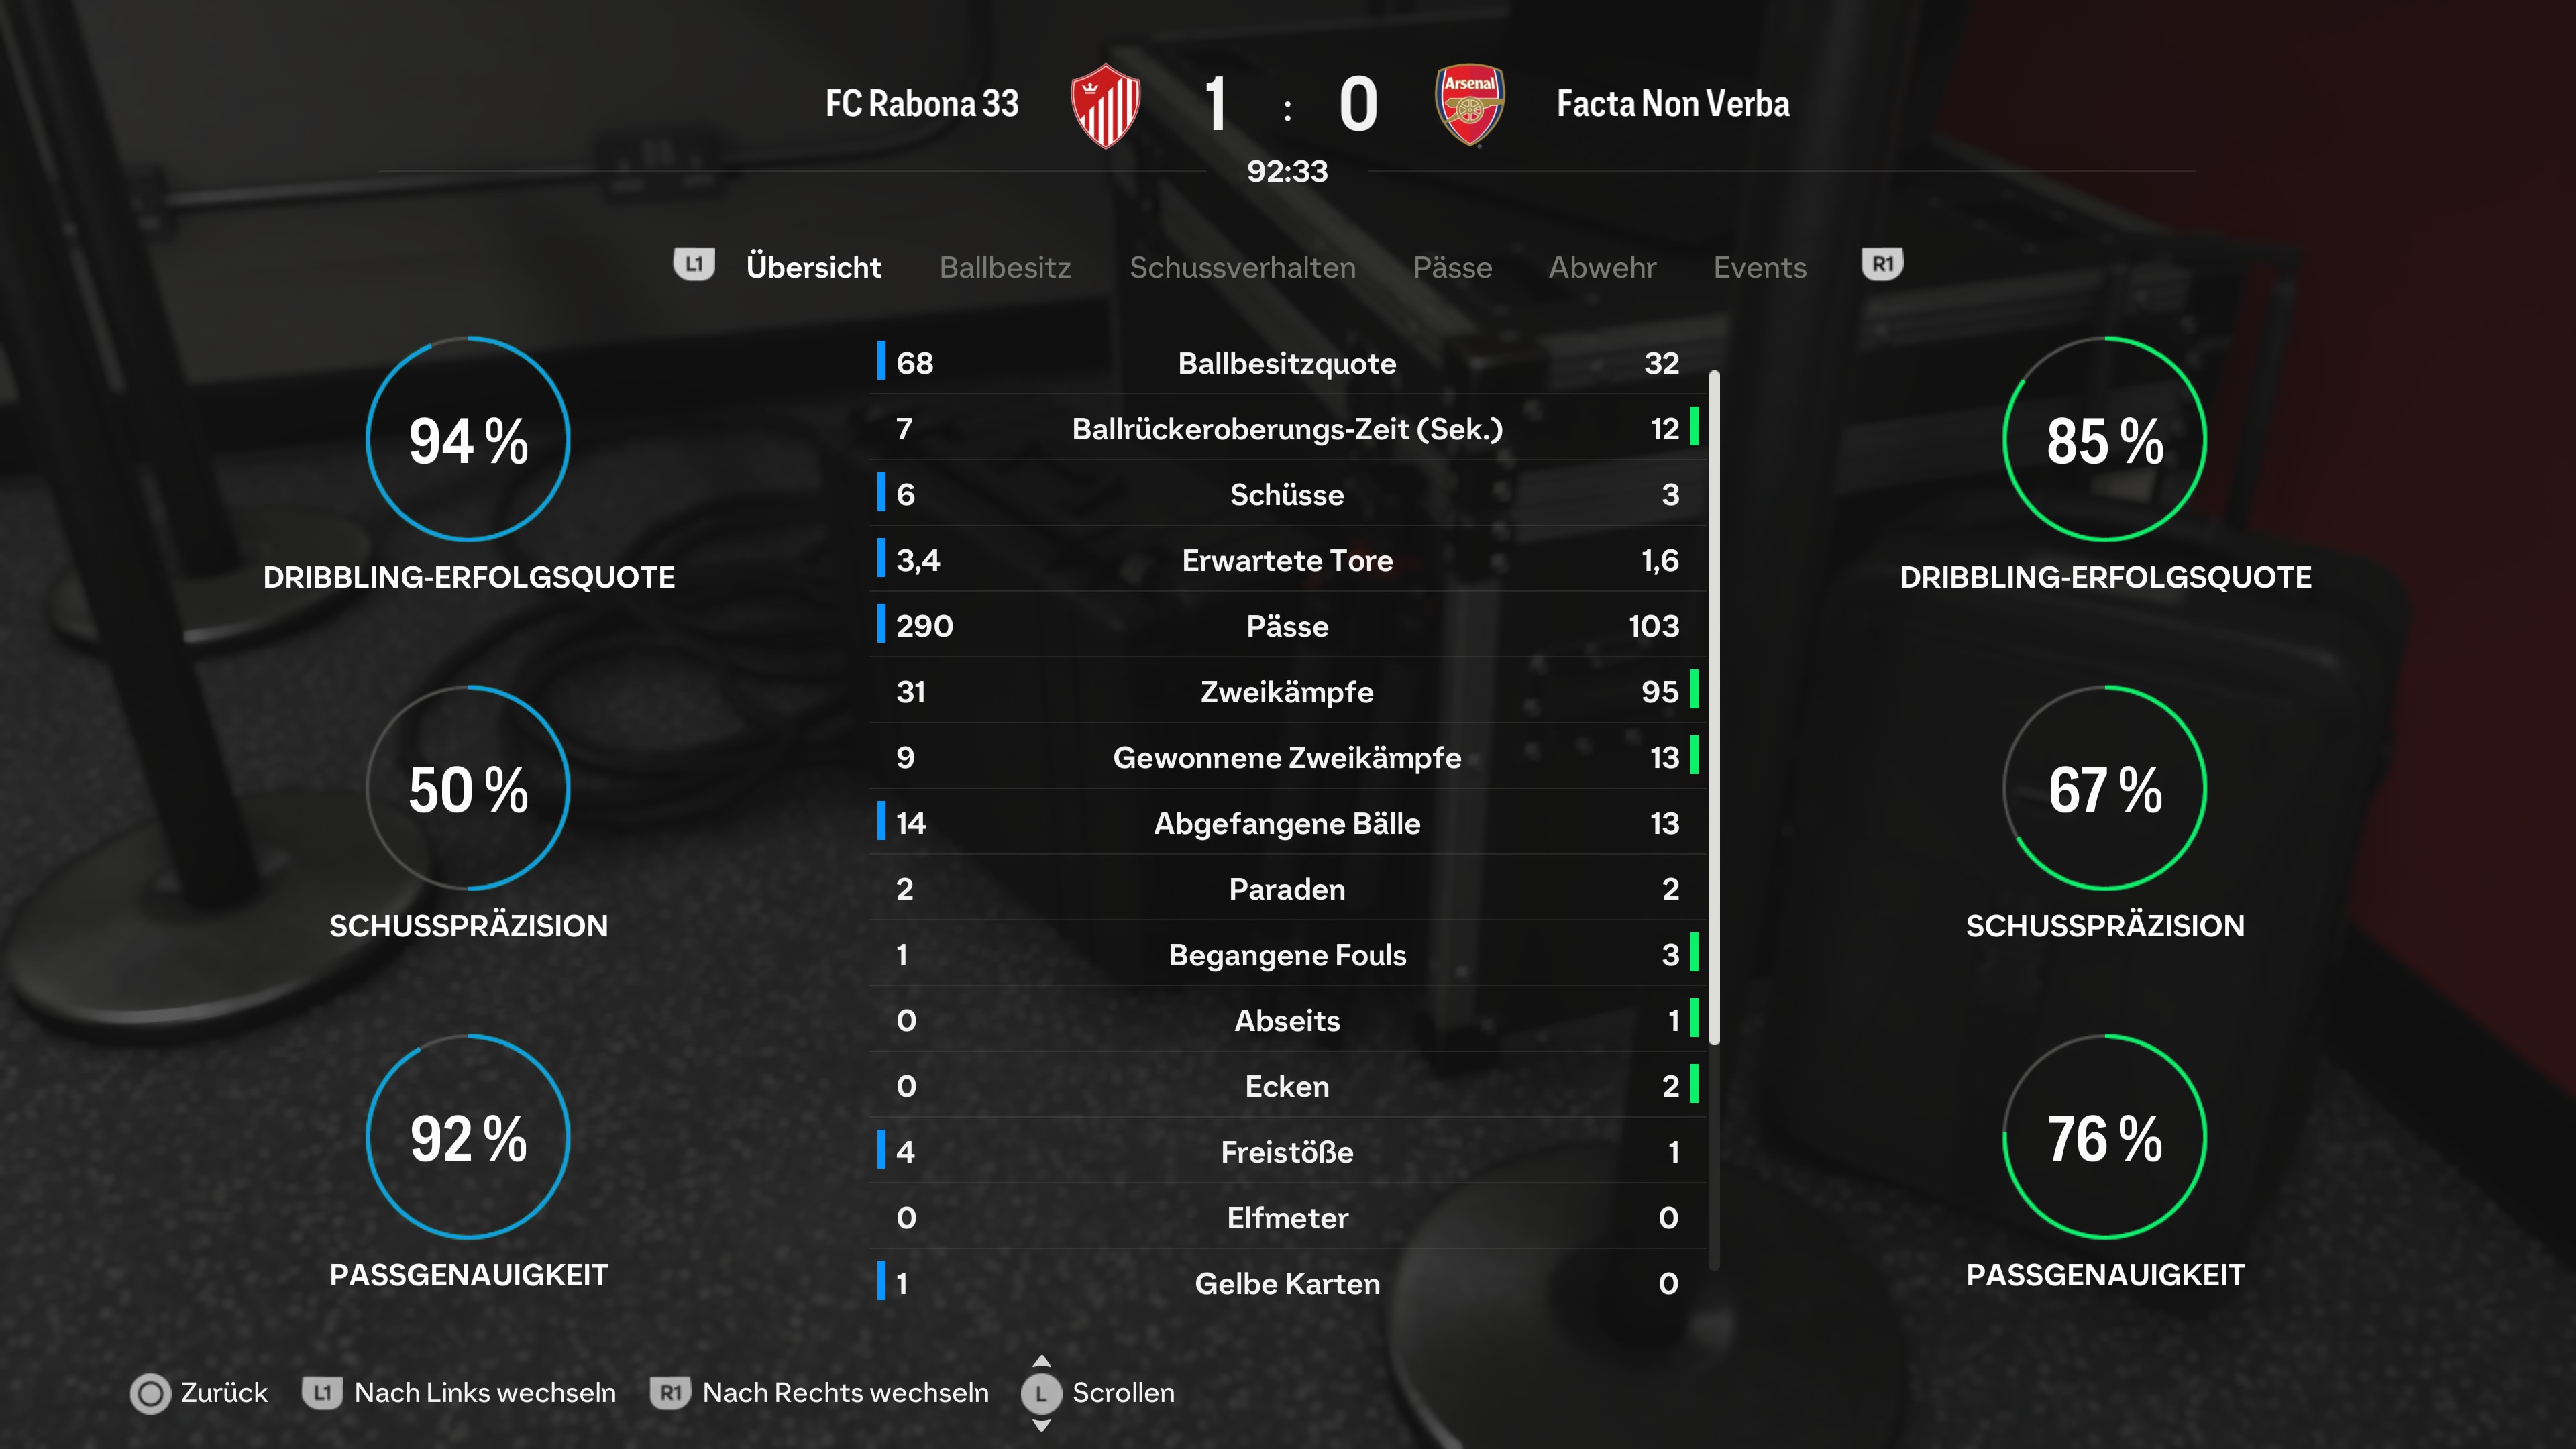Select the Gelbe Karten stat row
The height and width of the screenshot is (1449, 2576).
1287,1283
